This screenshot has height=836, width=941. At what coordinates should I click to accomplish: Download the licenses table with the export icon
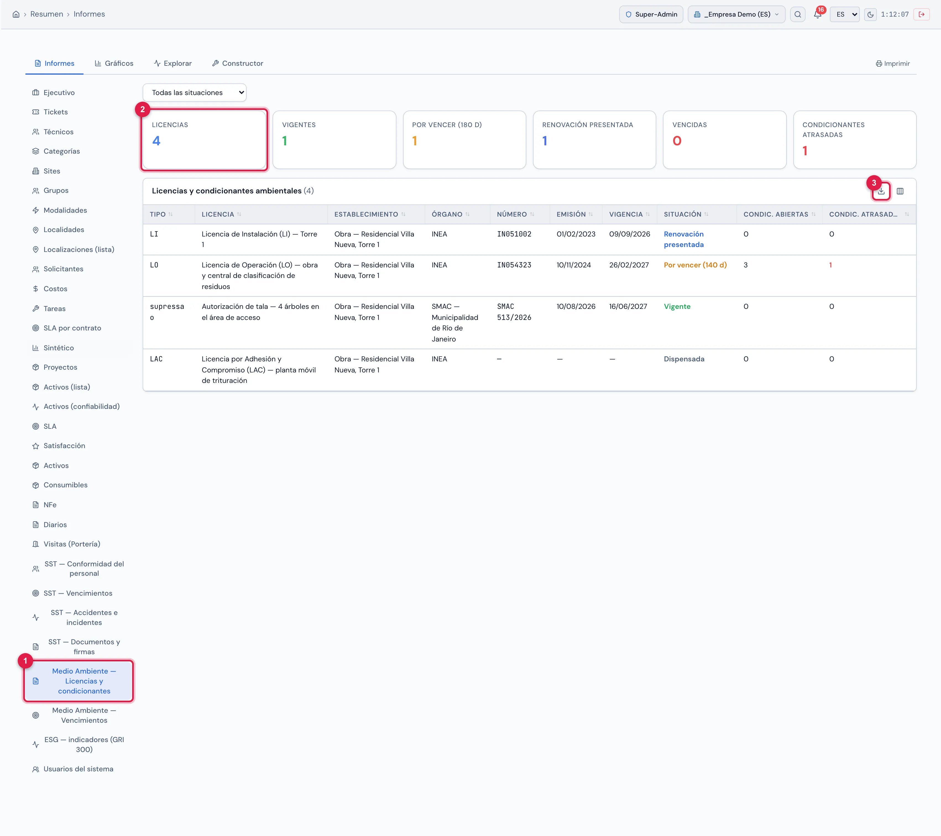881,191
